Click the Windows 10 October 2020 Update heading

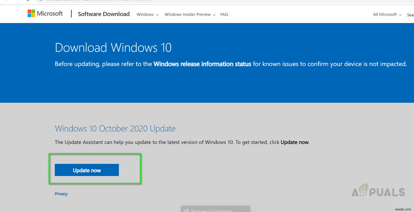pyautogui.click(x=115, y=129)
